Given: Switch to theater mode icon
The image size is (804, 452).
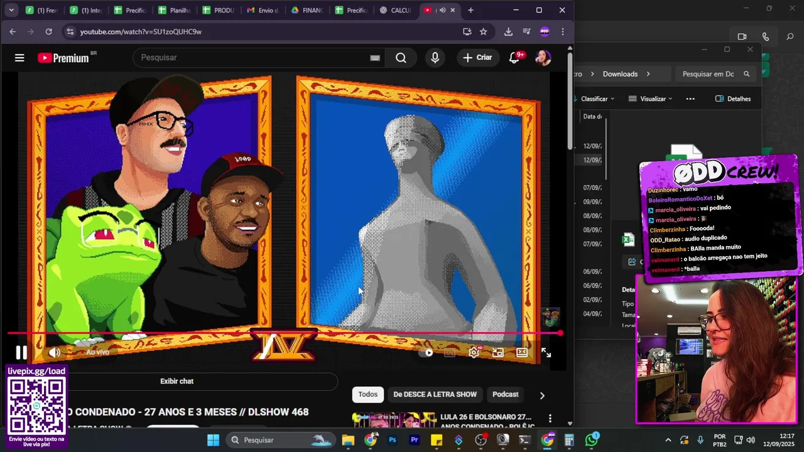Looking at the screenshot, I should point(522,352).
